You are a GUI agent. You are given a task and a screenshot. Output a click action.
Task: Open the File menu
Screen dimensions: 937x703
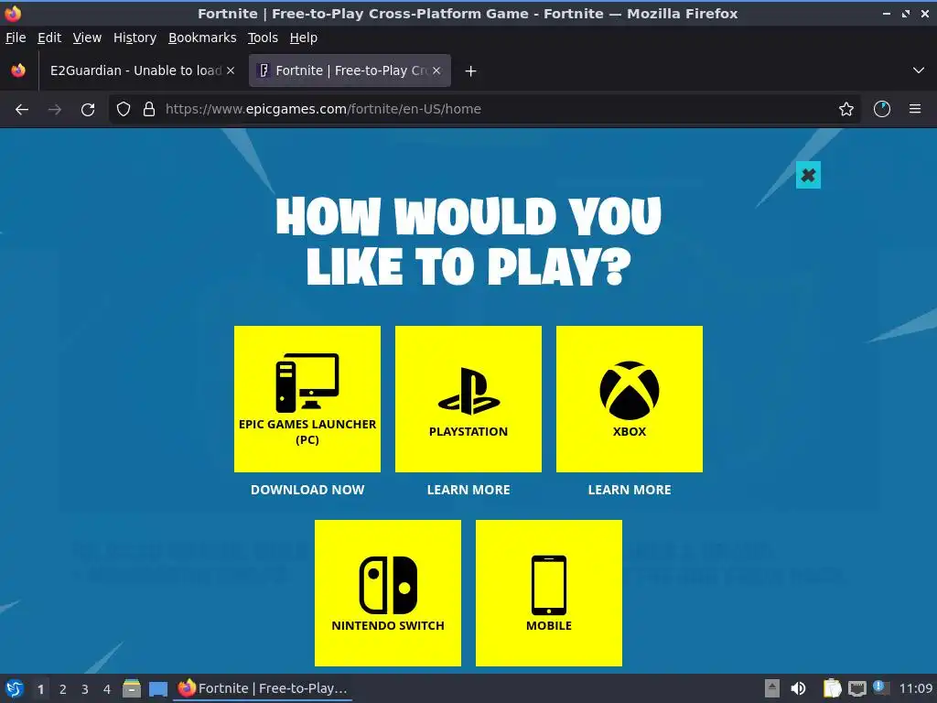pos(16,38)
